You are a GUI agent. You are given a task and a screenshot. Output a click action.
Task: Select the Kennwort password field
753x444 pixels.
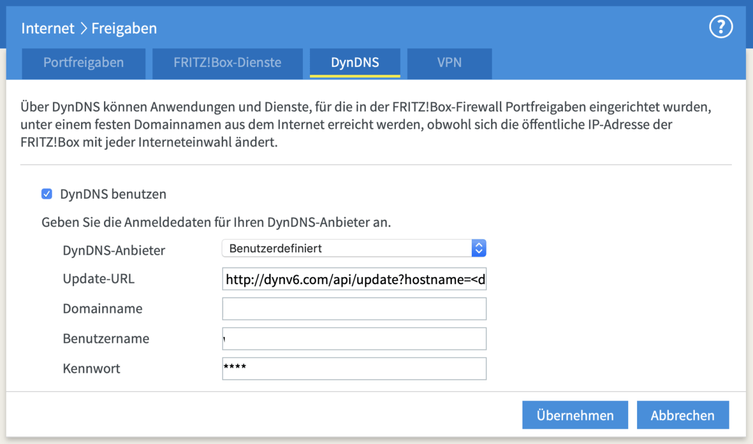354,369
